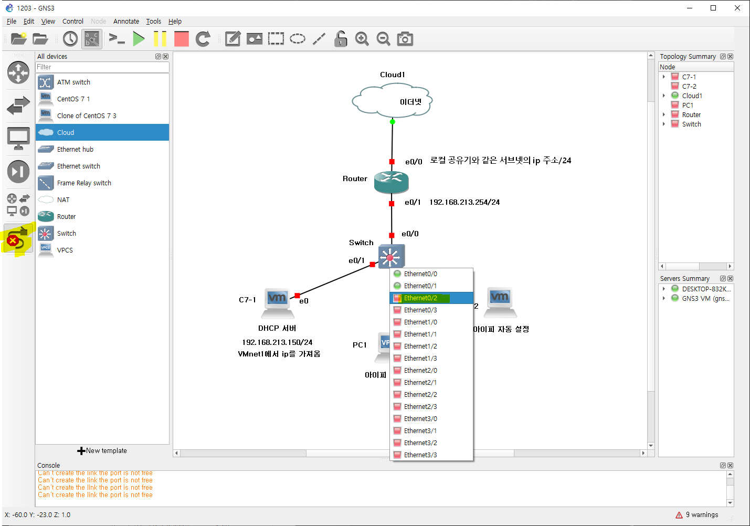Start all nodes with green play icon
The image size is (750, 526).
point(139,39)
